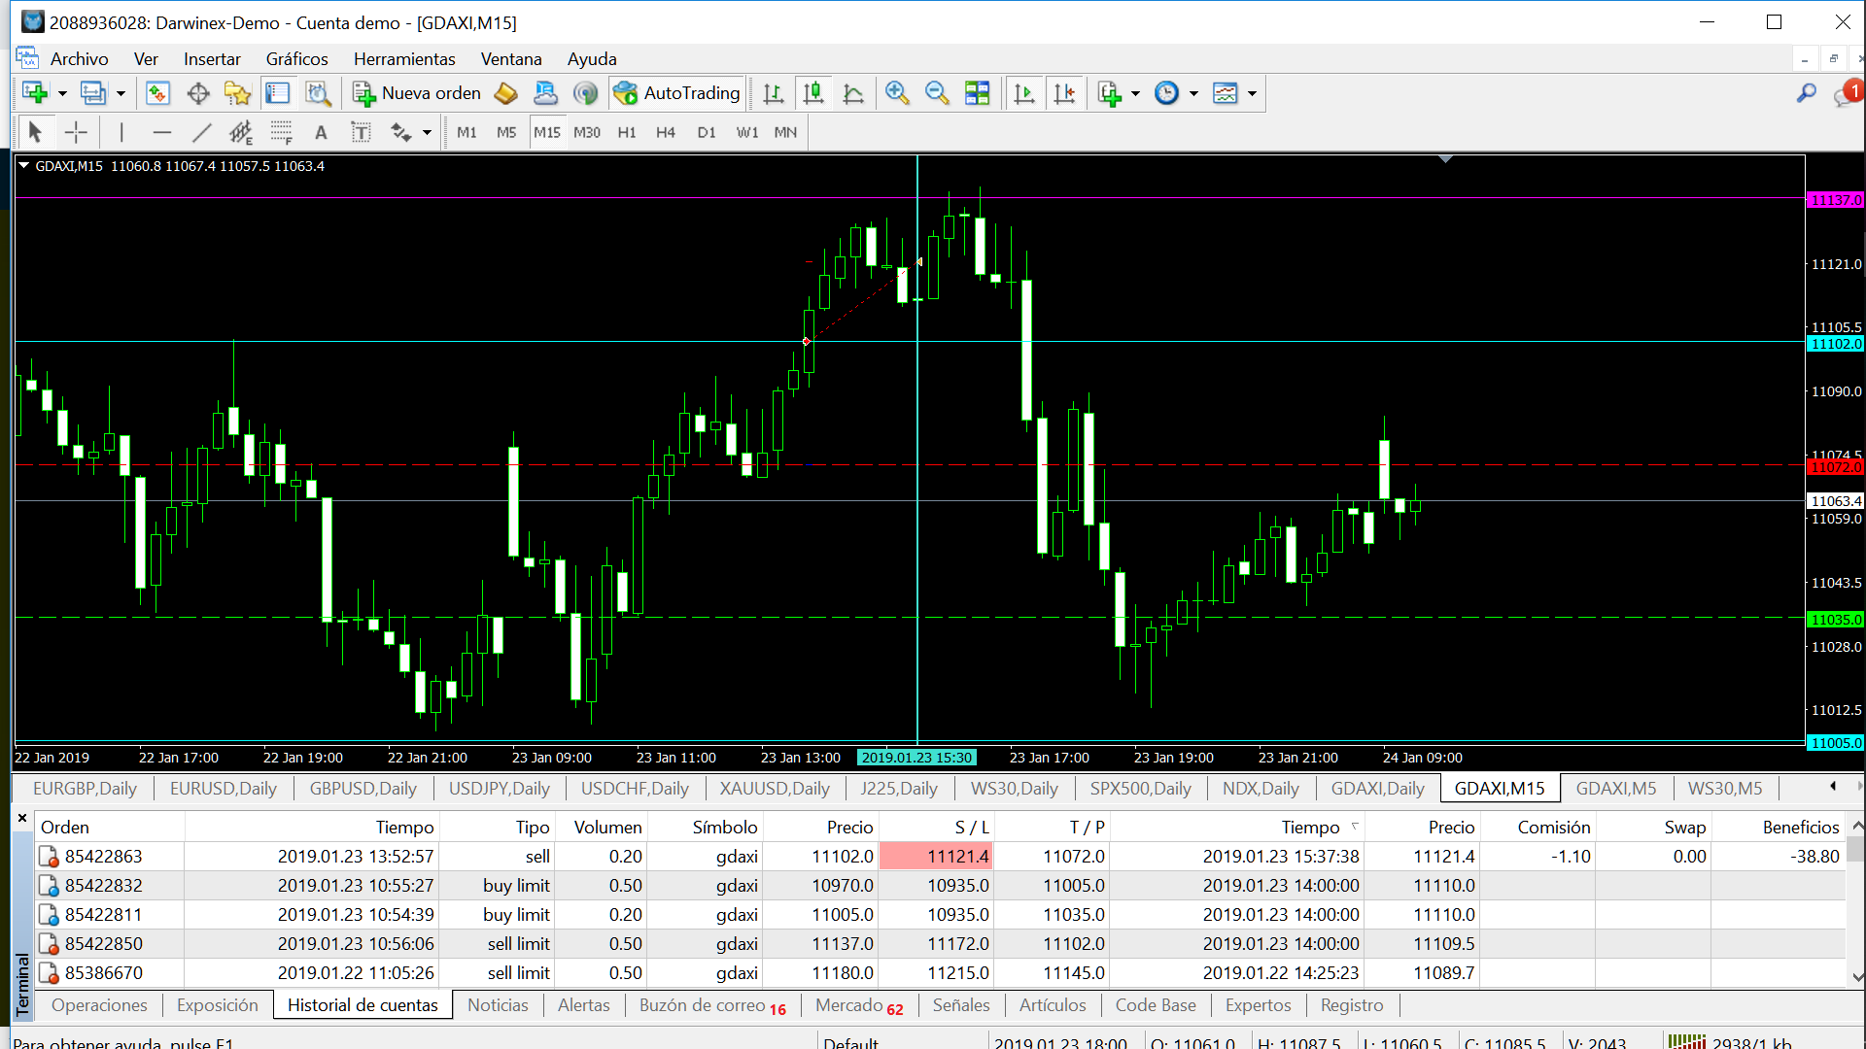Switch to the Operaciones tab

click(99, 1005)
